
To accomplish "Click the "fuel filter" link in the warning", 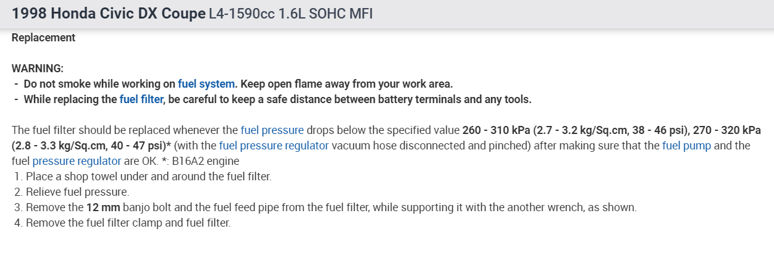I will click(x=141, y=99).
